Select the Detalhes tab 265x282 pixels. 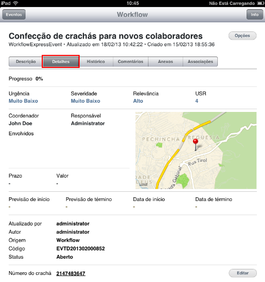click(61, 61)
